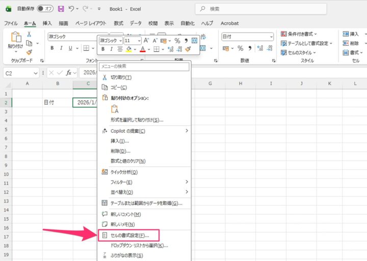Switch to the 挿入 ribbon tab
367x261 pixels.
(x=47, y=23)
